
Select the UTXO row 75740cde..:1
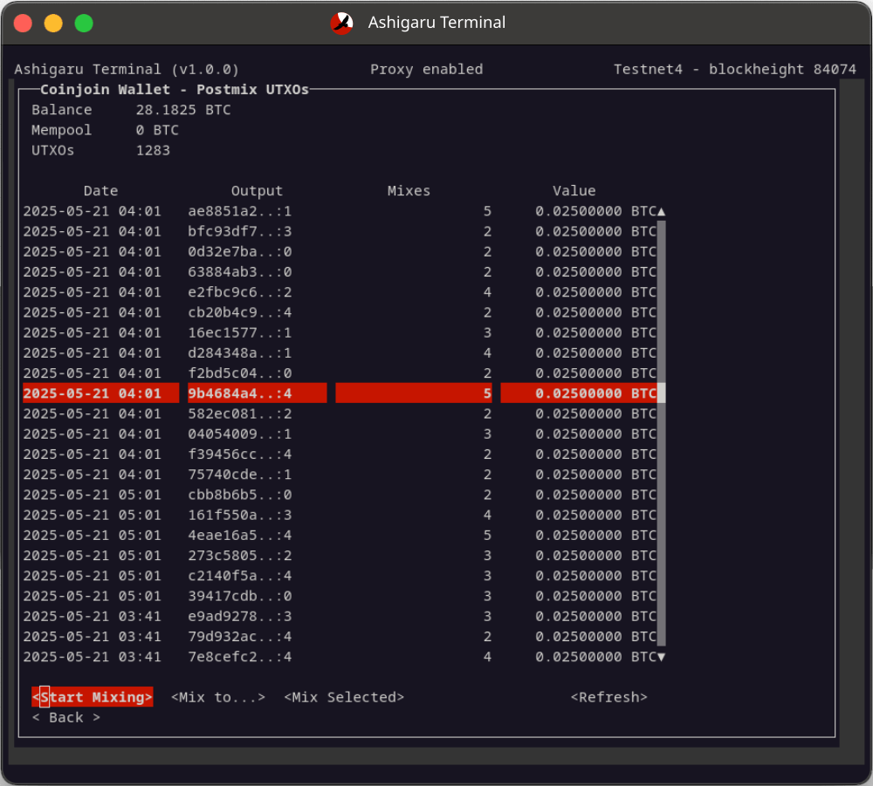(x=340, y=475)
